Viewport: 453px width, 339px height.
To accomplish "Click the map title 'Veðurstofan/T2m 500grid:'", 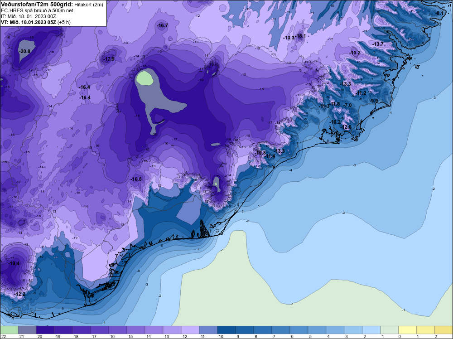I will (x=36, y=4).
